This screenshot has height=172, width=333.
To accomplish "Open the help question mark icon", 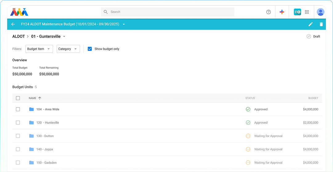I will (x=268, y=12).
